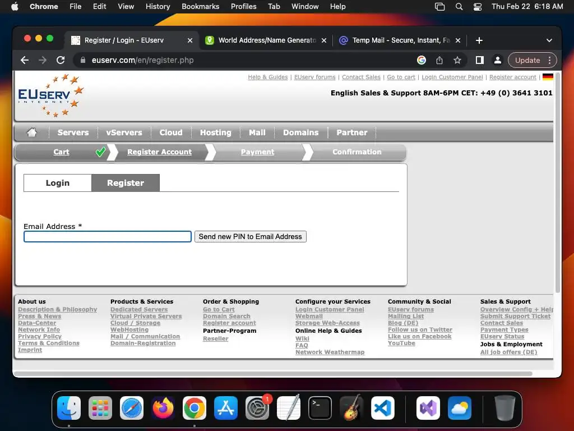Click the home icon in site navigation
This screenshot has height=431, width=574.
pyautogui.click(x=32, y=132)
